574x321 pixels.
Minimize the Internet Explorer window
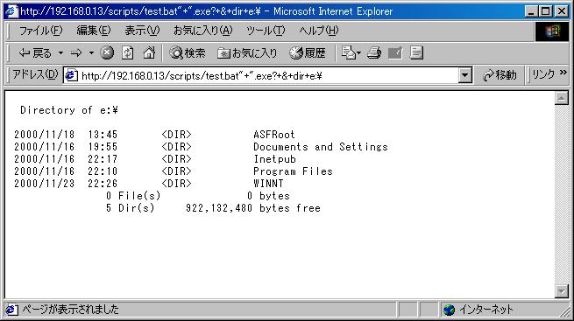532,11
